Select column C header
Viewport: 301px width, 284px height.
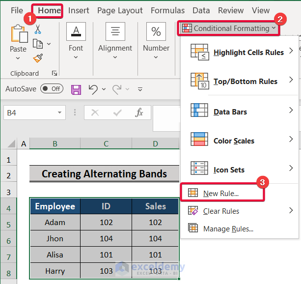click(x=106, y=143)
